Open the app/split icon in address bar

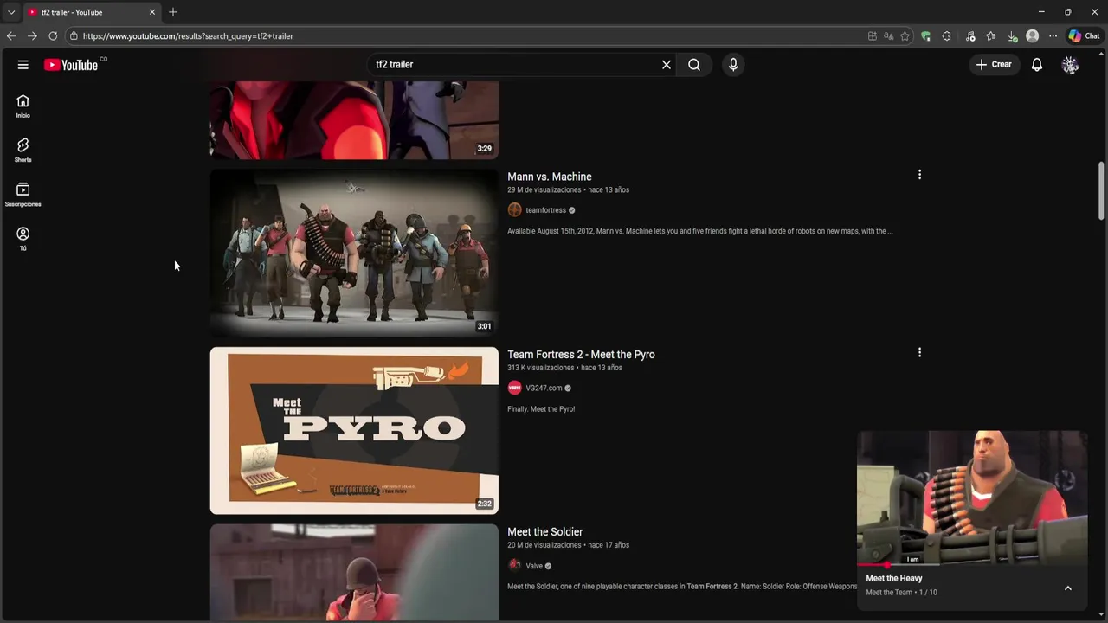872,36
